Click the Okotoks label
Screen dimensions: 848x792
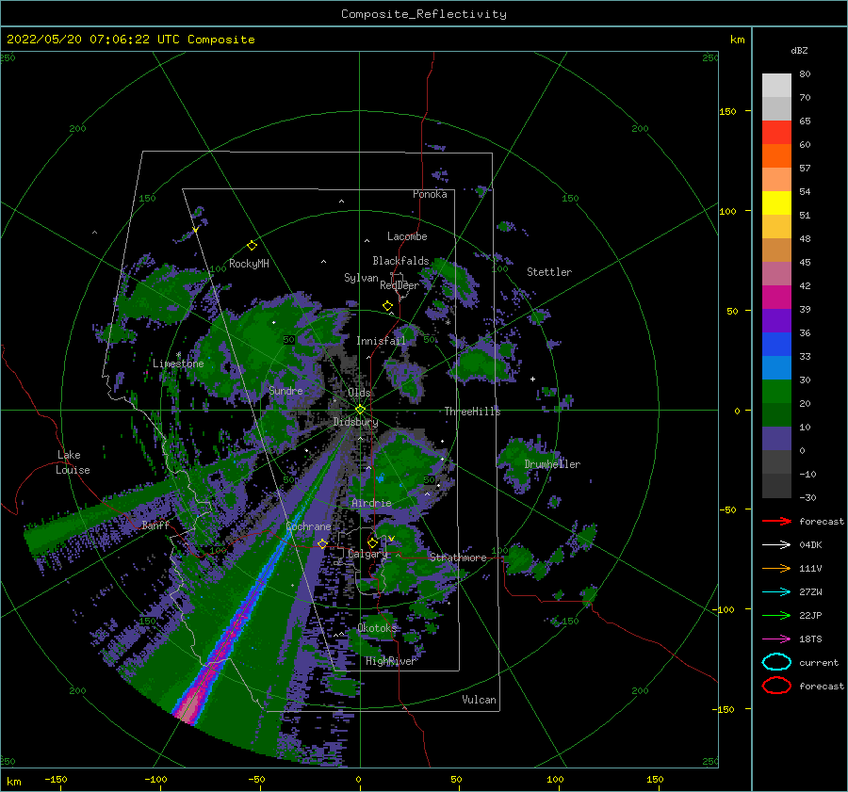click(378, 628)
